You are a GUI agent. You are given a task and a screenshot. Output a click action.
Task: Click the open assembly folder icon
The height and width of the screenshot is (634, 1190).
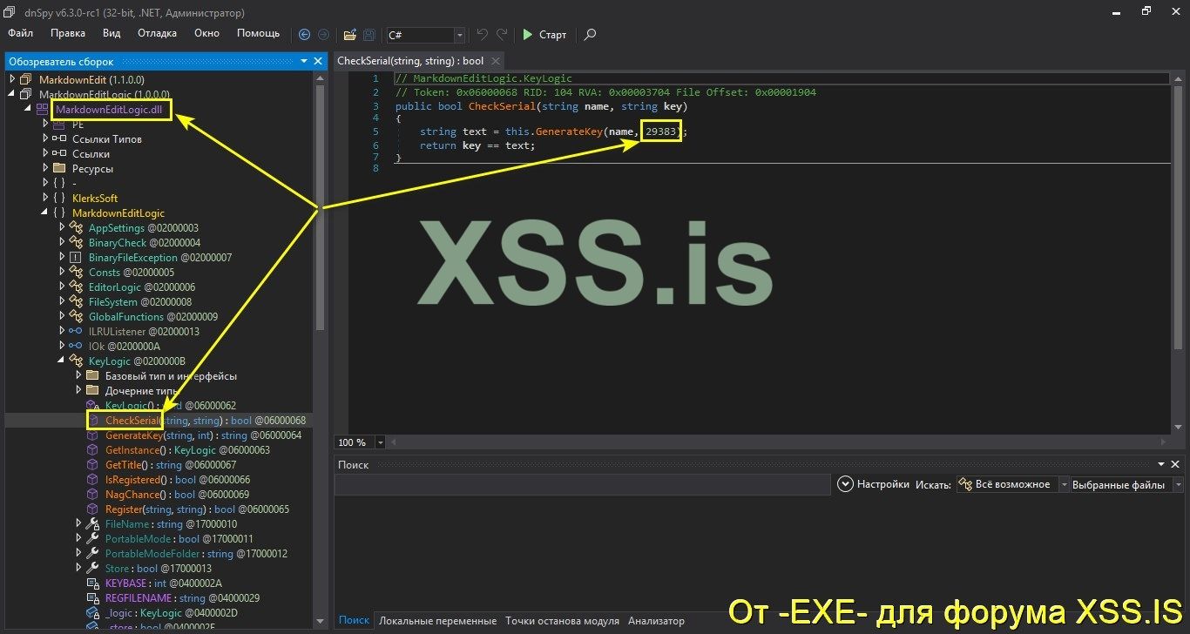click(348, 35)
